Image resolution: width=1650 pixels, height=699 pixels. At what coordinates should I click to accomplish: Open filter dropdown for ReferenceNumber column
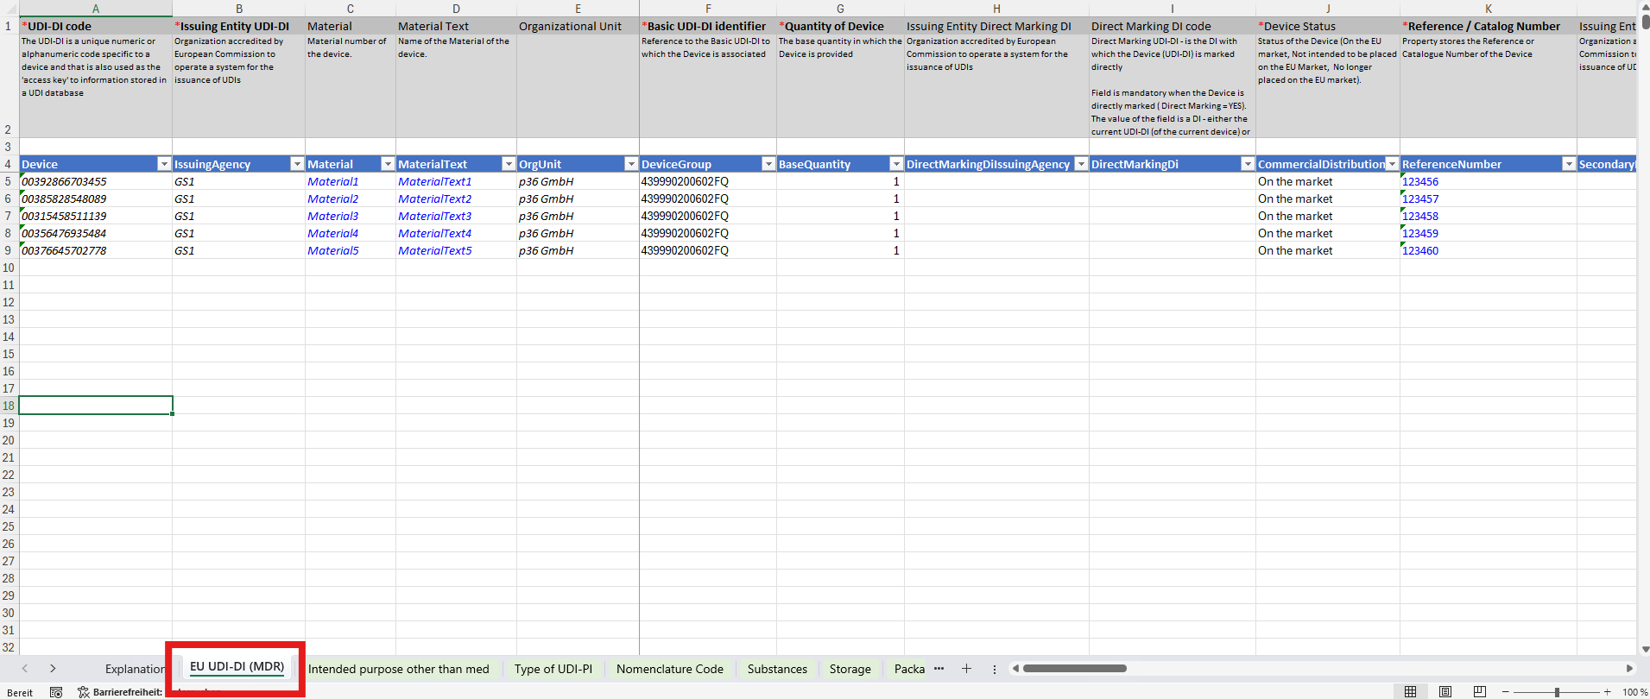(x=1568, y=164)
